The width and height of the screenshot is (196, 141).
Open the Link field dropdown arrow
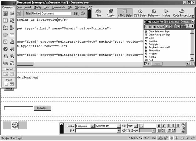119,131
